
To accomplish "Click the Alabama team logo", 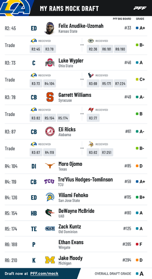I will point(50,132).
